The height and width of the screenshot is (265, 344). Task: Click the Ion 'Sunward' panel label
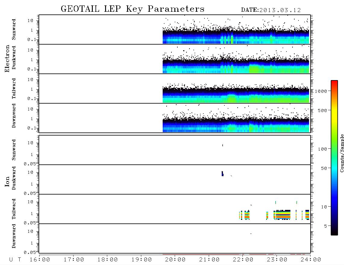(x=14, y=150)
